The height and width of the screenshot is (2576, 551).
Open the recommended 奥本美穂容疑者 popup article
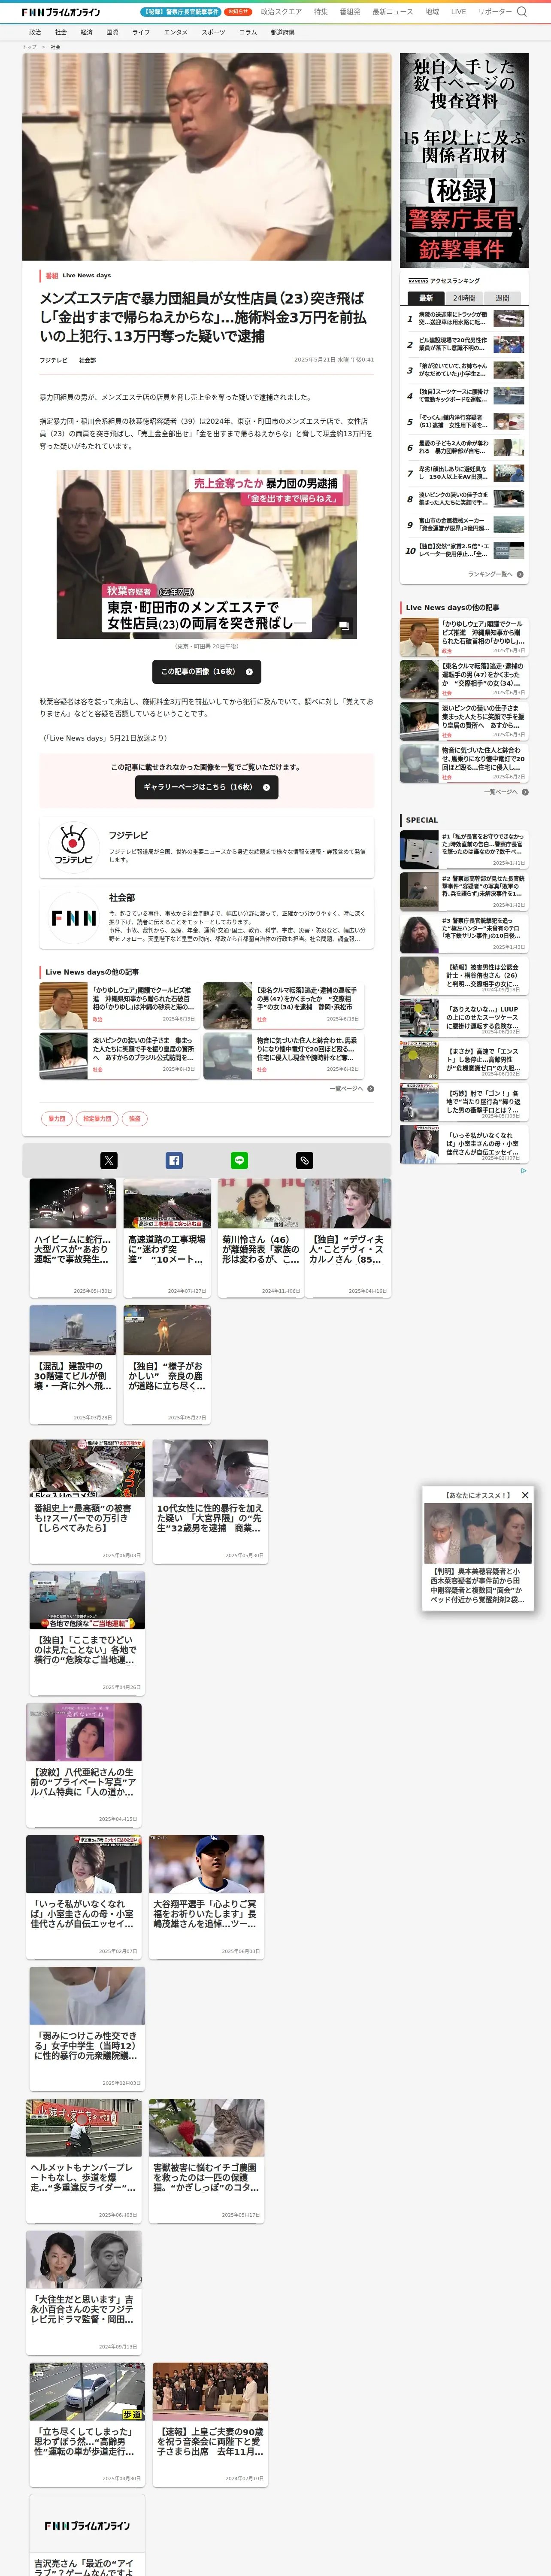click(478, 1555)
